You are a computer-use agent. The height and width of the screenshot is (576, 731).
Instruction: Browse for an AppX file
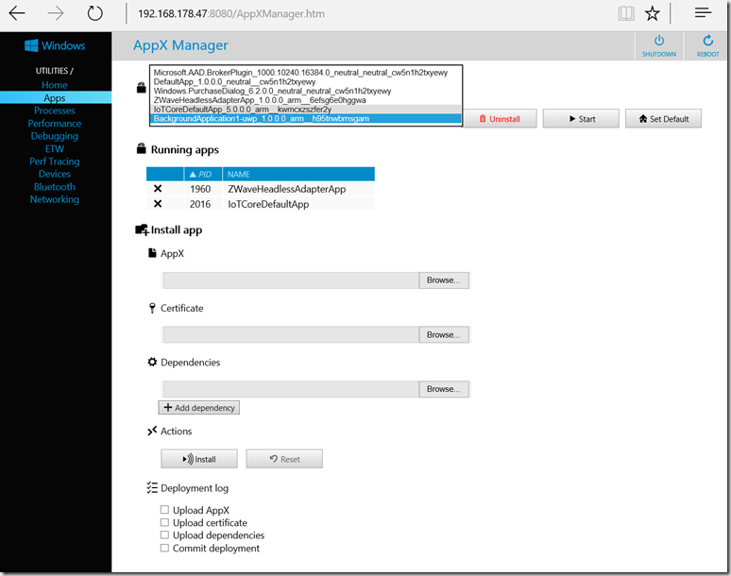coord(444,280)
